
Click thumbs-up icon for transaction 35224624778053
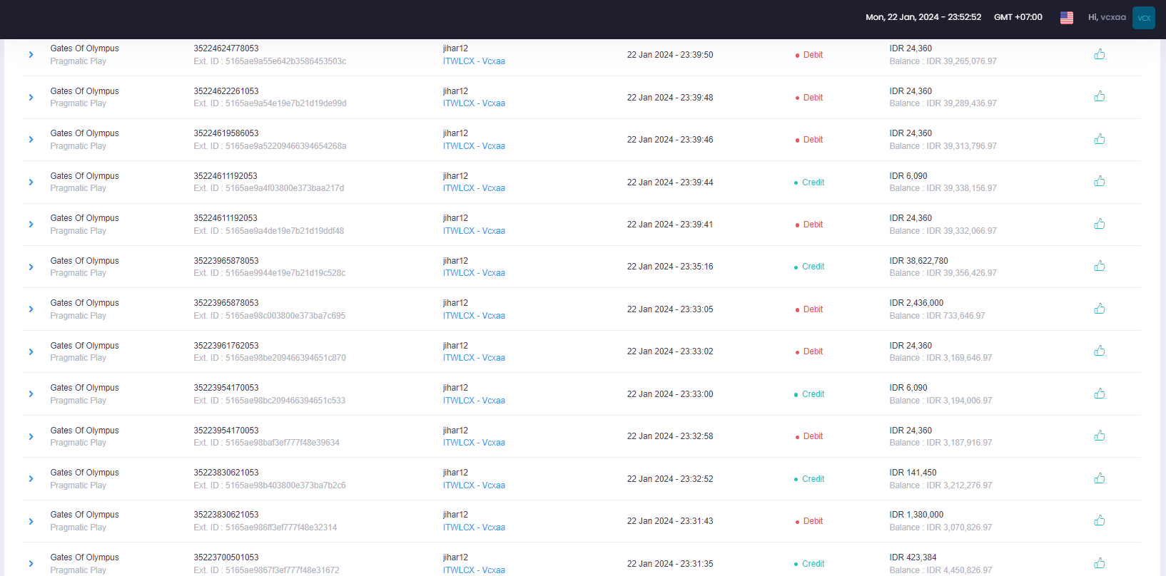click(1100, 54)
